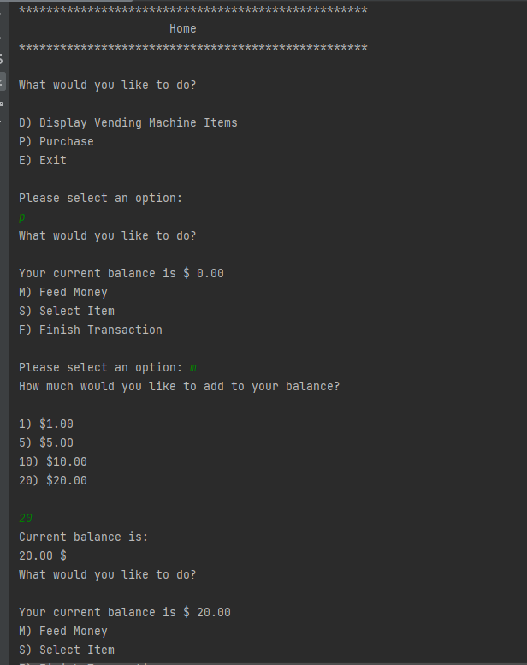The image size is (527, 665).
Task: Click the 'E) Exit' option line
Action: (x=43, y=160)
